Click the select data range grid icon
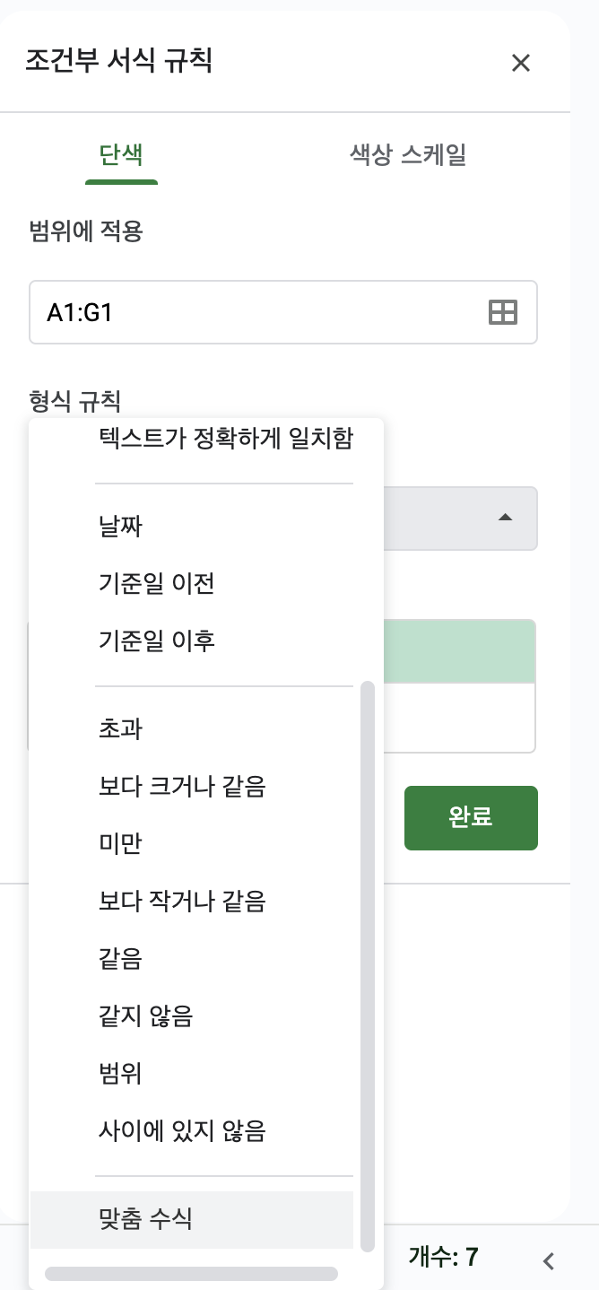This screenshot has height=1290, width=599. pos(502,312)
